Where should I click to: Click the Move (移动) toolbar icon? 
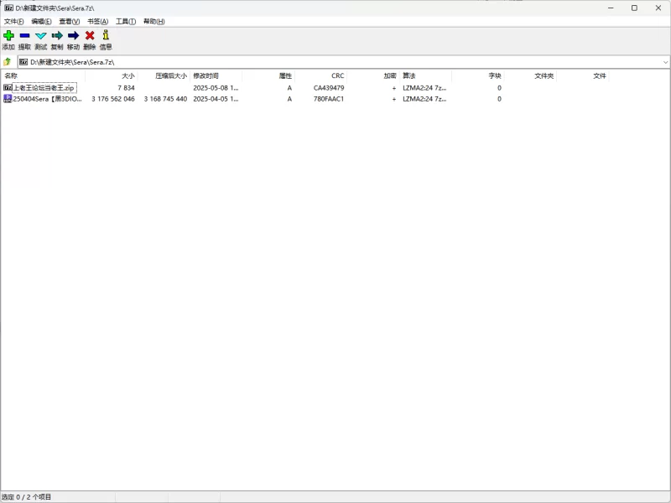(x=73, y=36)
